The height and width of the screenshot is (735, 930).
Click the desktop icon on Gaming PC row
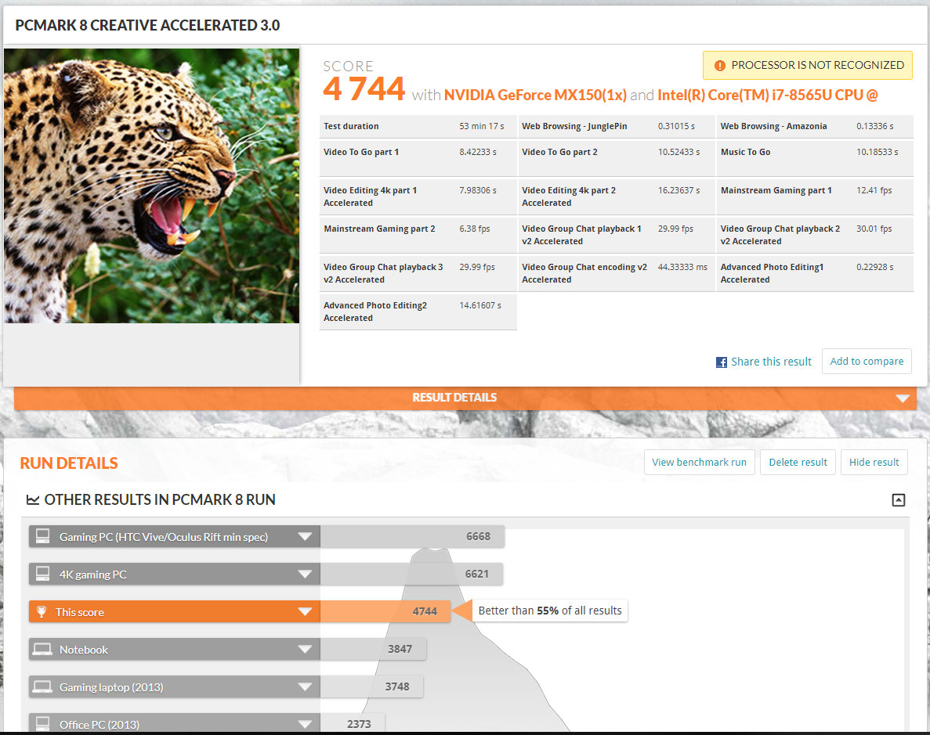(x=42, y=536)
